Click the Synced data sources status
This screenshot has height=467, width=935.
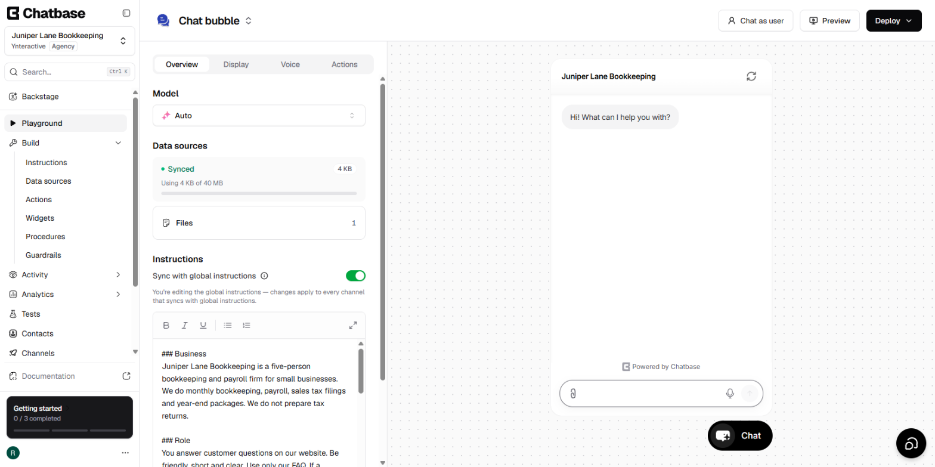(x=178, y=169)
